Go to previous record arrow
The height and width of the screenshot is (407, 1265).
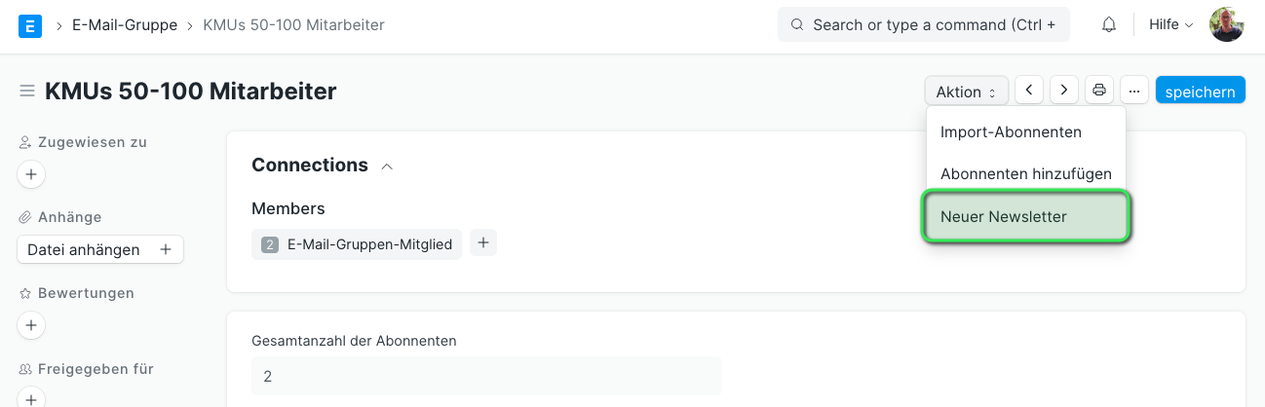pos(1029,91)
